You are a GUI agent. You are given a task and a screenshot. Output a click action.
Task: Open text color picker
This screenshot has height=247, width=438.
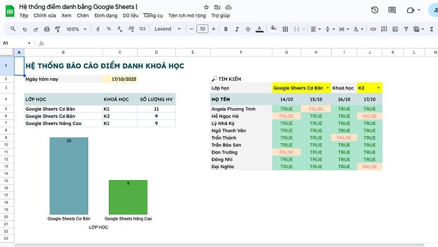pos(260,29)
